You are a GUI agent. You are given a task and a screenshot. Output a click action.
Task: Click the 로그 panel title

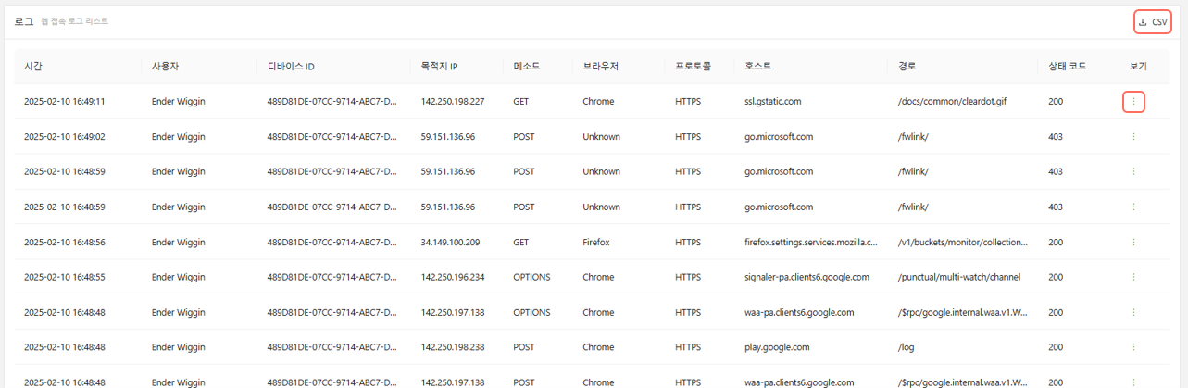click(x=24, y=21)
